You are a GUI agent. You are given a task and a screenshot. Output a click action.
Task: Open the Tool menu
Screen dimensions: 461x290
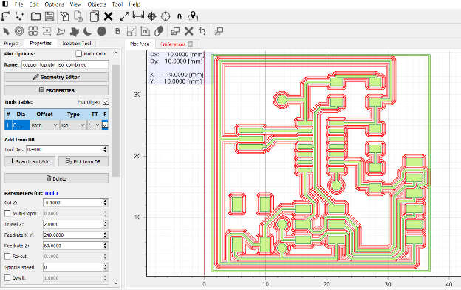pyautogui.click(x=117, y=4)
